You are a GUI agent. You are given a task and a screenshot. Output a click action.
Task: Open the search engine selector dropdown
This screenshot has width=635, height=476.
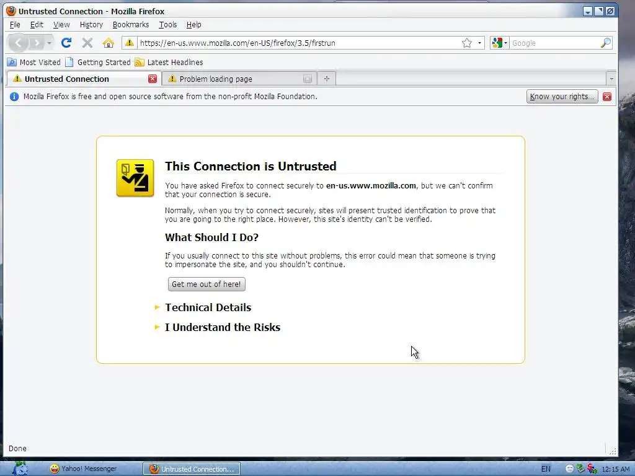pos(499,43)
